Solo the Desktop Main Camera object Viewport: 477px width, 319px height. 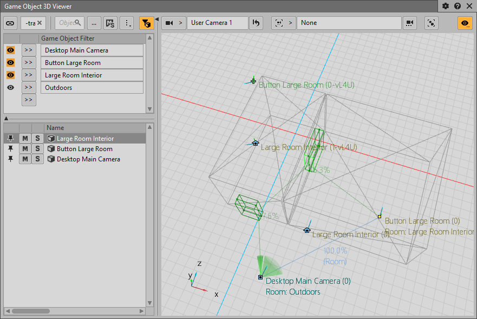[x=37, y=159]
